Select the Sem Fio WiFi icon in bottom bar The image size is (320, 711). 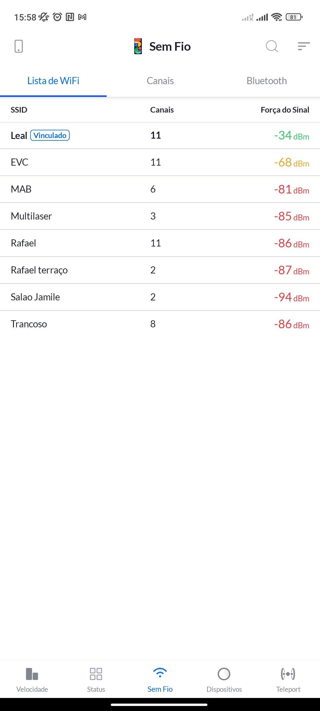160,673
